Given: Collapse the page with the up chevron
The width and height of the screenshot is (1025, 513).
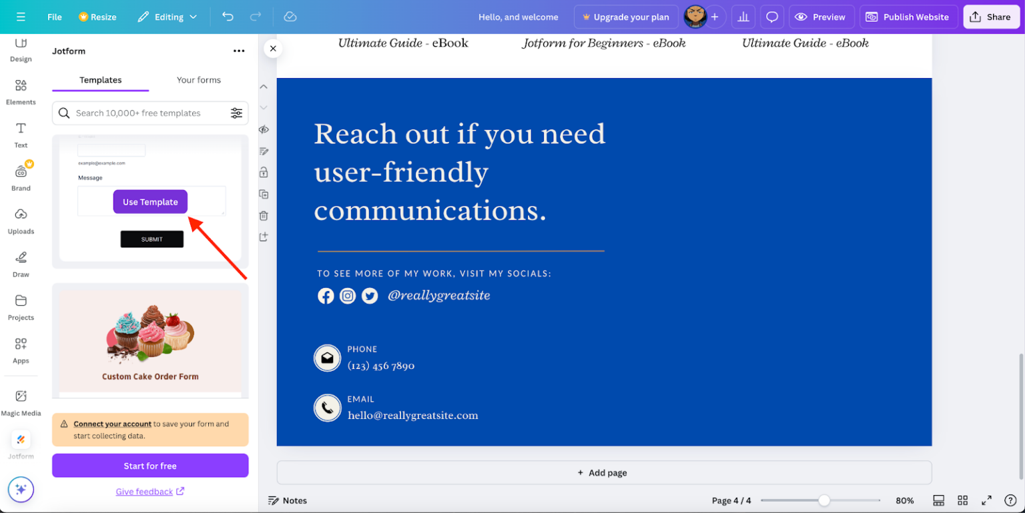Looking at the screenshot, I should [264, 86].
